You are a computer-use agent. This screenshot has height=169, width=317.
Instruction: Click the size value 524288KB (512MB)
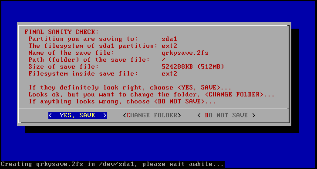tap(193, 67)
